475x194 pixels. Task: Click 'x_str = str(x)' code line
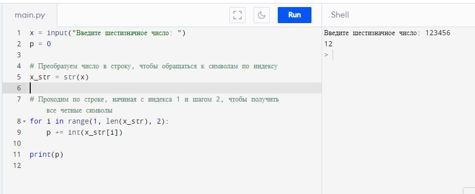click(59, 77)
